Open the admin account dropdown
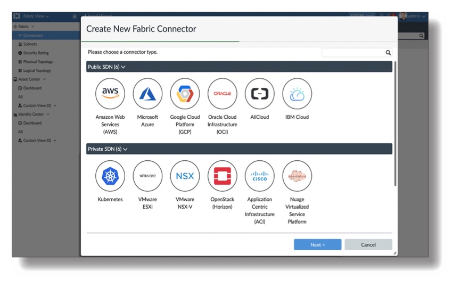Screen dimensions: 461x287 tap(416, 16)
